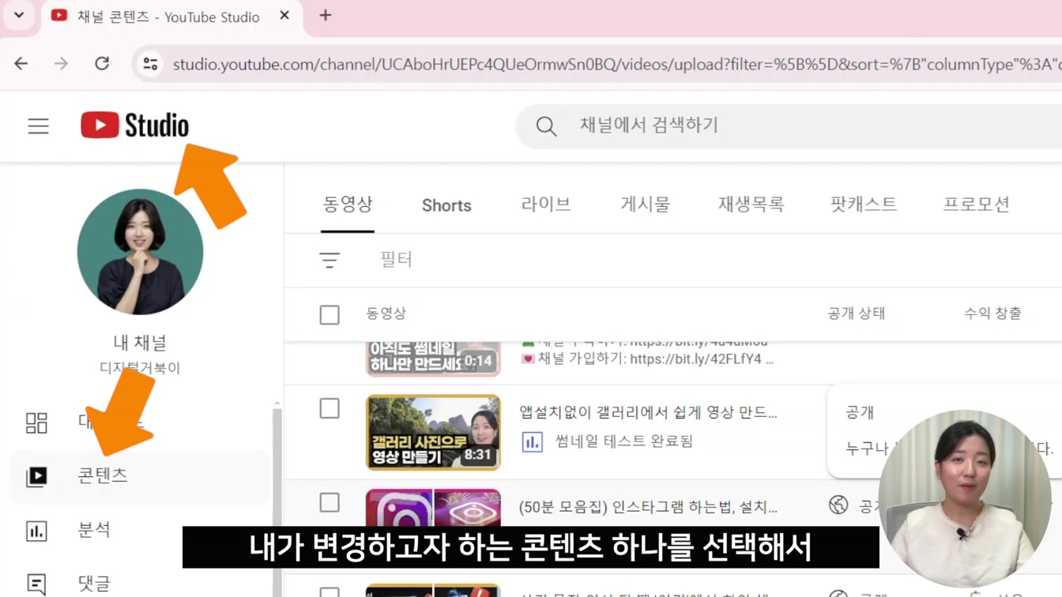The image size is (1062, 597).
Task: Reload the page
Action: [x=102, y=64]
